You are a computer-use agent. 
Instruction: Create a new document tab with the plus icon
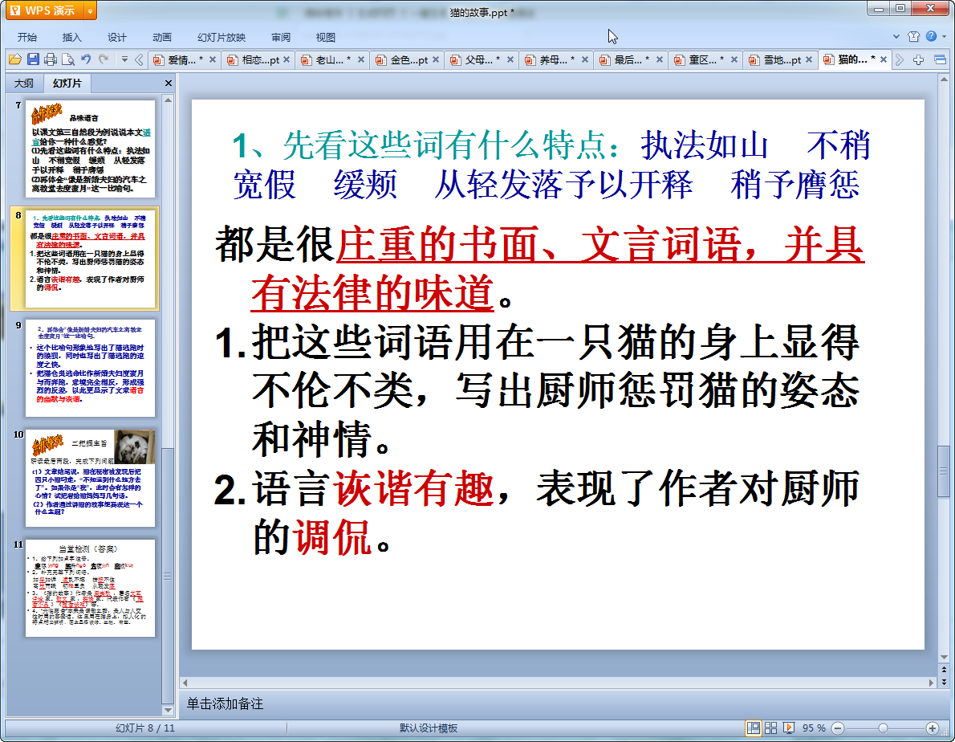[918, 59]
